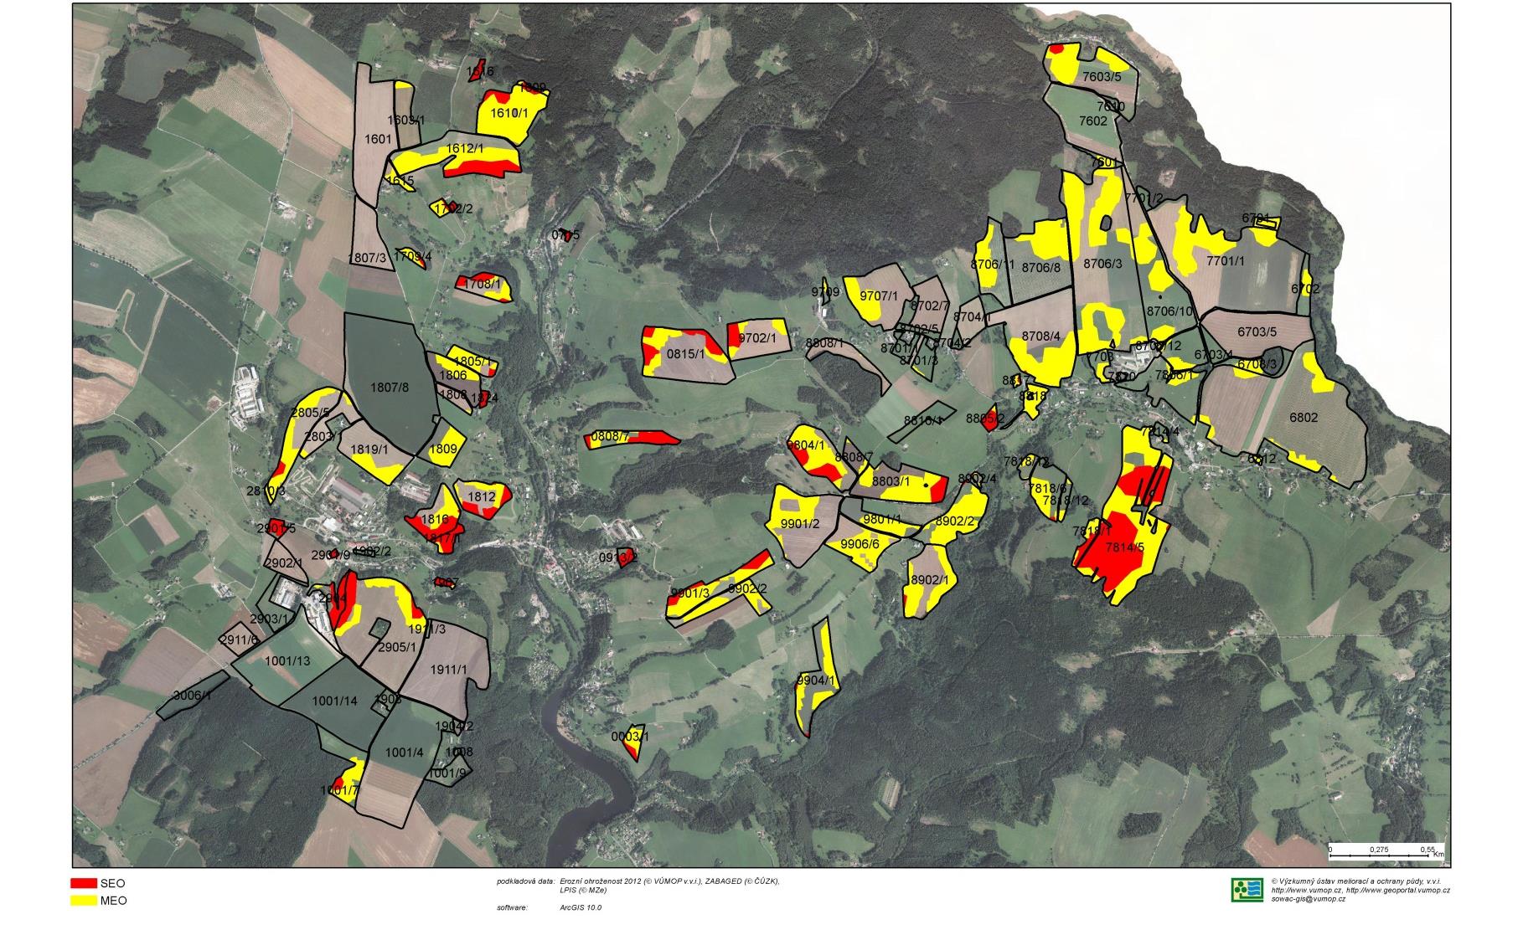Viewport: 1523px width, 935px height.
Task: Select parcel label 1812
Action: [482, 496]
